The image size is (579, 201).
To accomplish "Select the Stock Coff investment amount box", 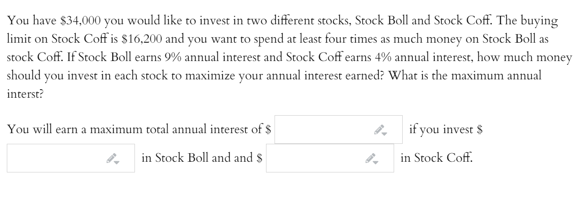I will (x=330, y=158).
